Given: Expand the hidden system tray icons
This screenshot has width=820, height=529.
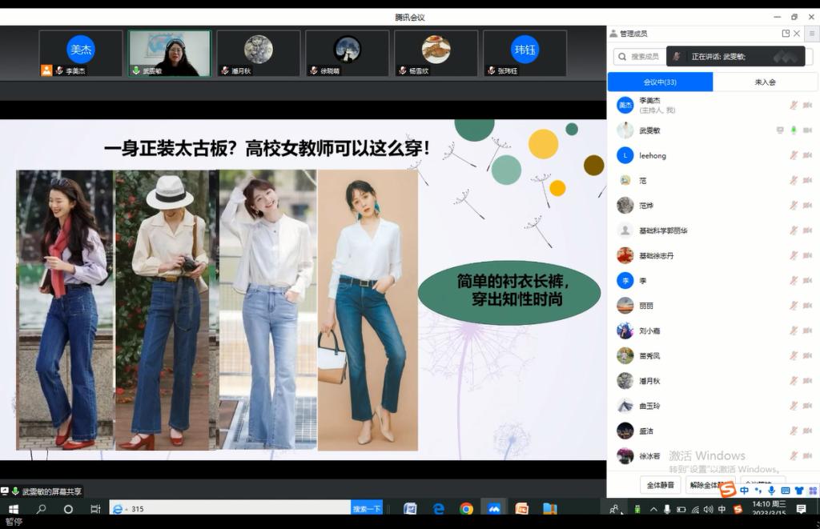Looking at the screenshot, I should (653, 509).
